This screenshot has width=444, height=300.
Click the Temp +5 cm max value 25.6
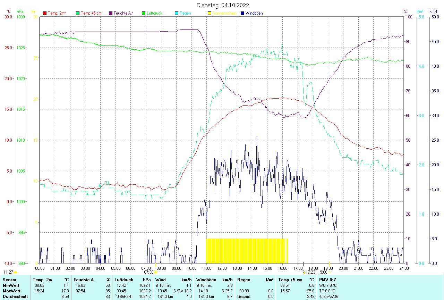pyautogui.click(x=310, y=291)
